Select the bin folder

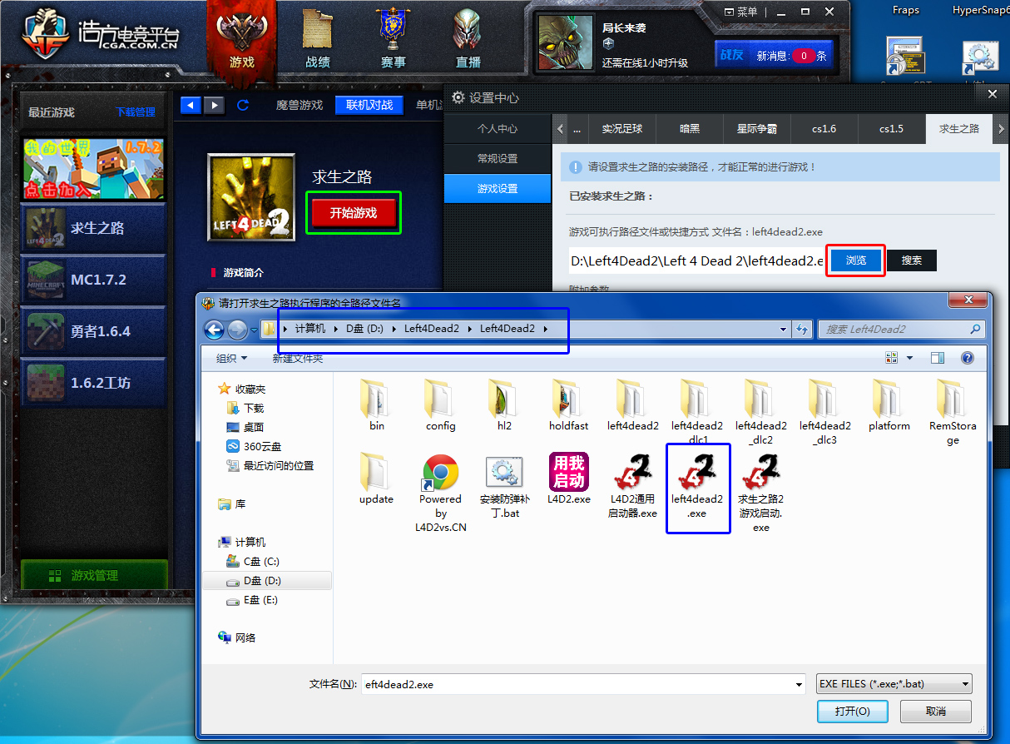pos(377,405)
